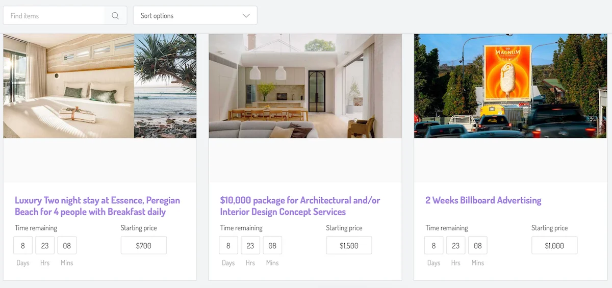Type in the Find items search field
This screenshot has width=612, height=288.
pos(54,16)
